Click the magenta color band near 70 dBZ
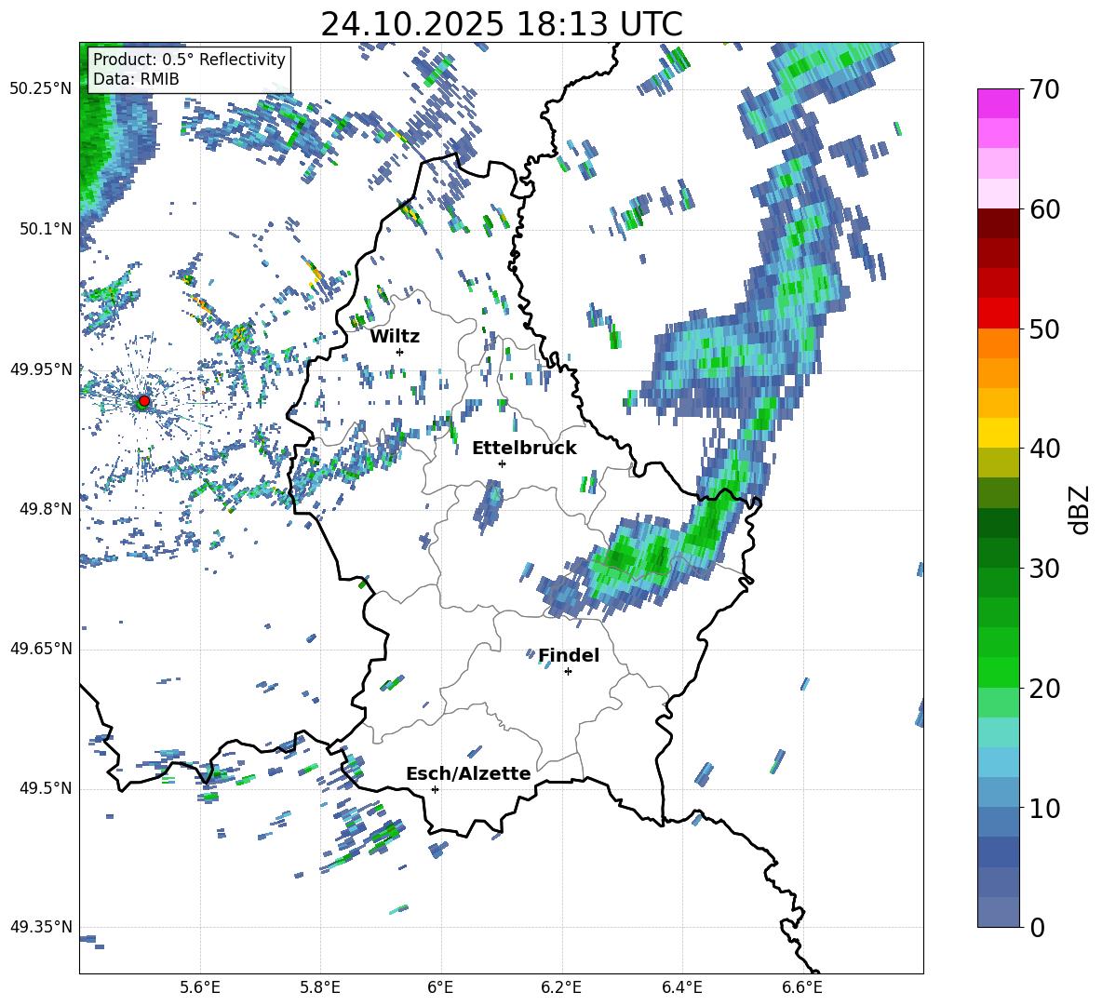 998,104
